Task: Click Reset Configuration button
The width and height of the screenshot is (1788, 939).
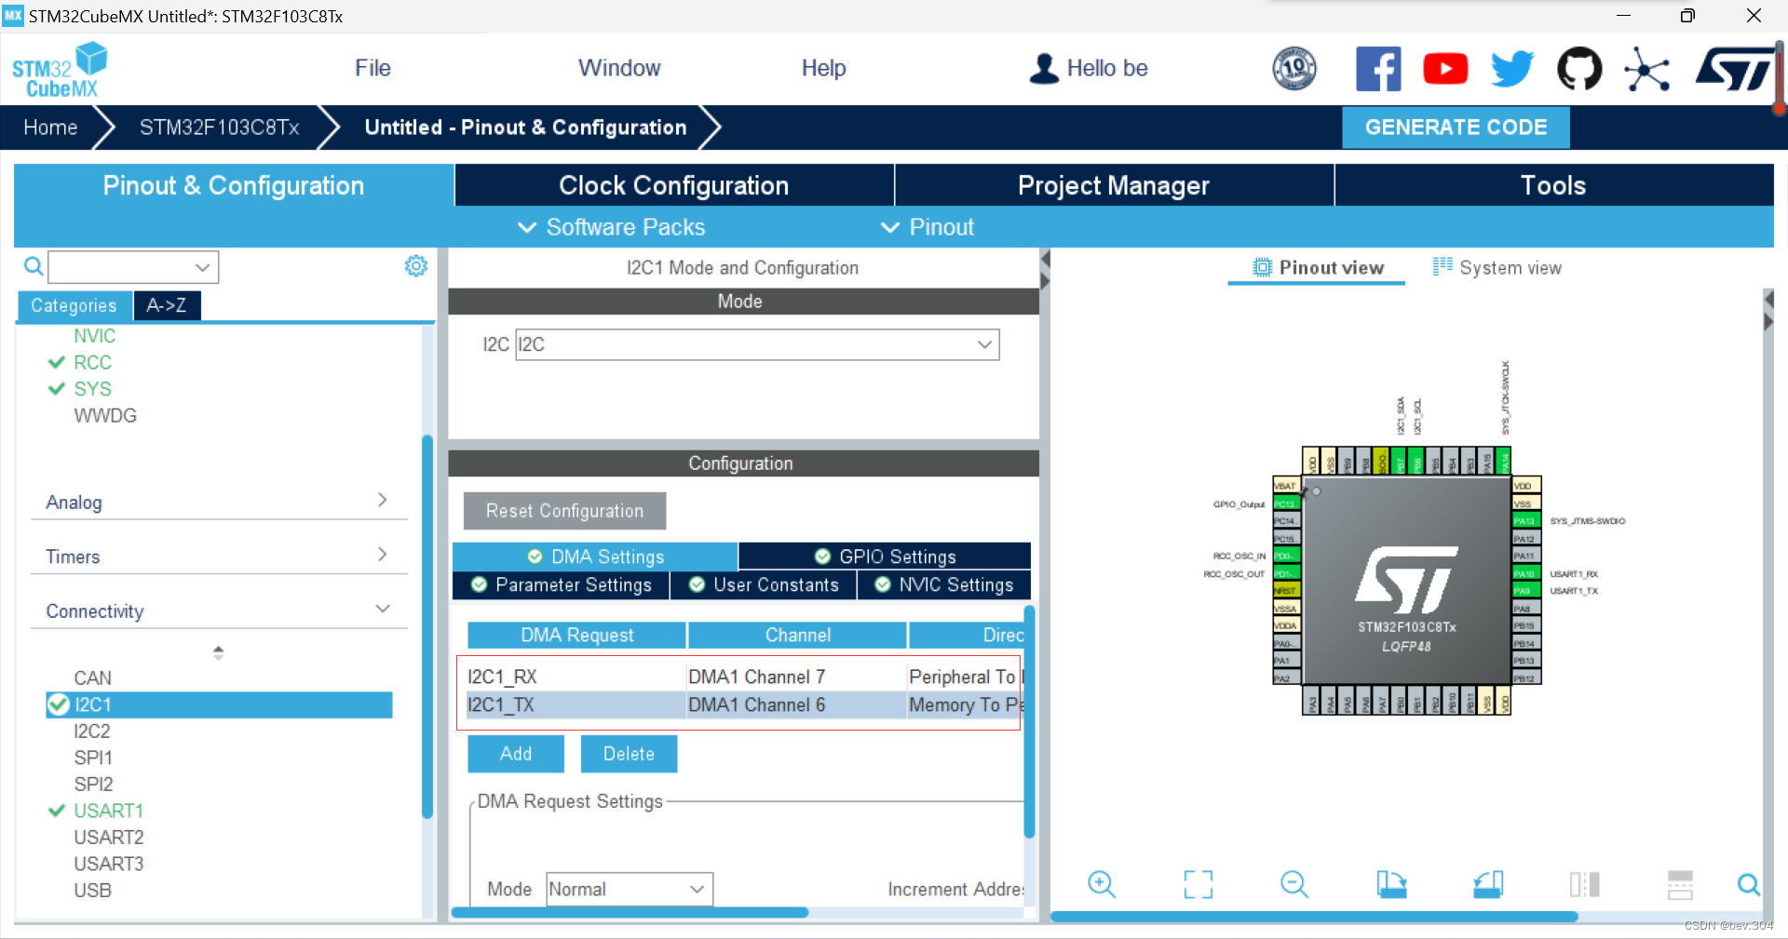Action: (564, 511)
